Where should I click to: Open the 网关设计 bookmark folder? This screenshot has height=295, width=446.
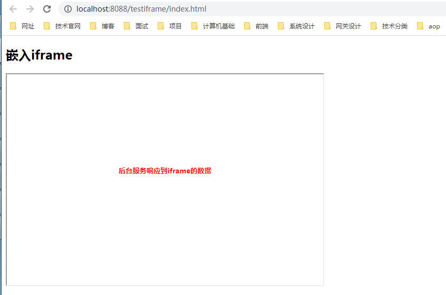343,26
